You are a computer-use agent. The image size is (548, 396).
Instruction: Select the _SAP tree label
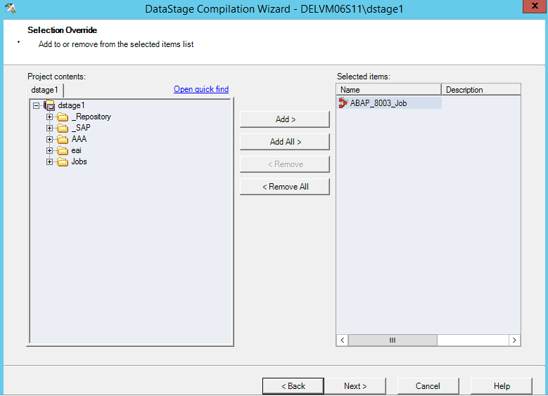pyautogui.click(x=81, y=128)
